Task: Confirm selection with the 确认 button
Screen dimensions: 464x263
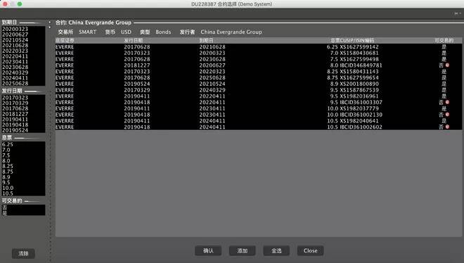Action: coord(208,251)
